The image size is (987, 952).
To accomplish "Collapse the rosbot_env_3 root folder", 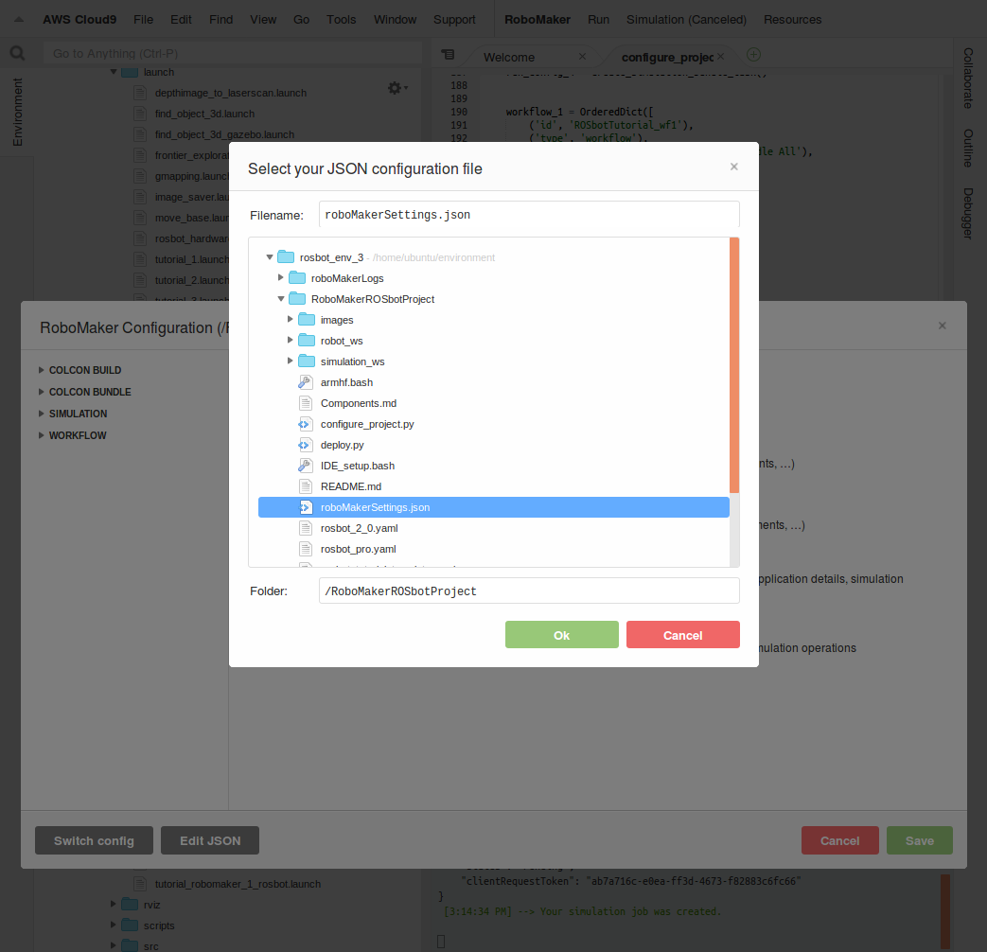I will pos(270,256).
